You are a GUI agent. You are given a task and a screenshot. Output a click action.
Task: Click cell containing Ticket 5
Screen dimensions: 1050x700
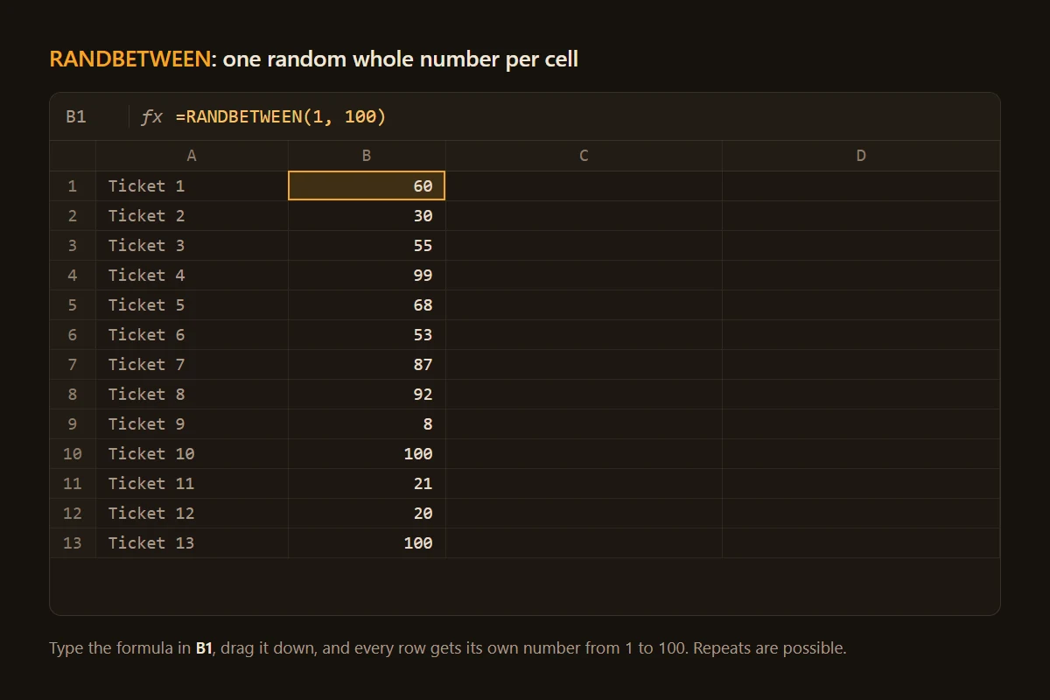click(192, 304)
